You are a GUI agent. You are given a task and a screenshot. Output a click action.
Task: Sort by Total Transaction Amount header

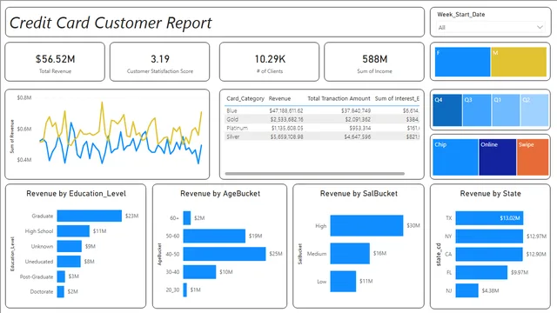pos(339,98)
